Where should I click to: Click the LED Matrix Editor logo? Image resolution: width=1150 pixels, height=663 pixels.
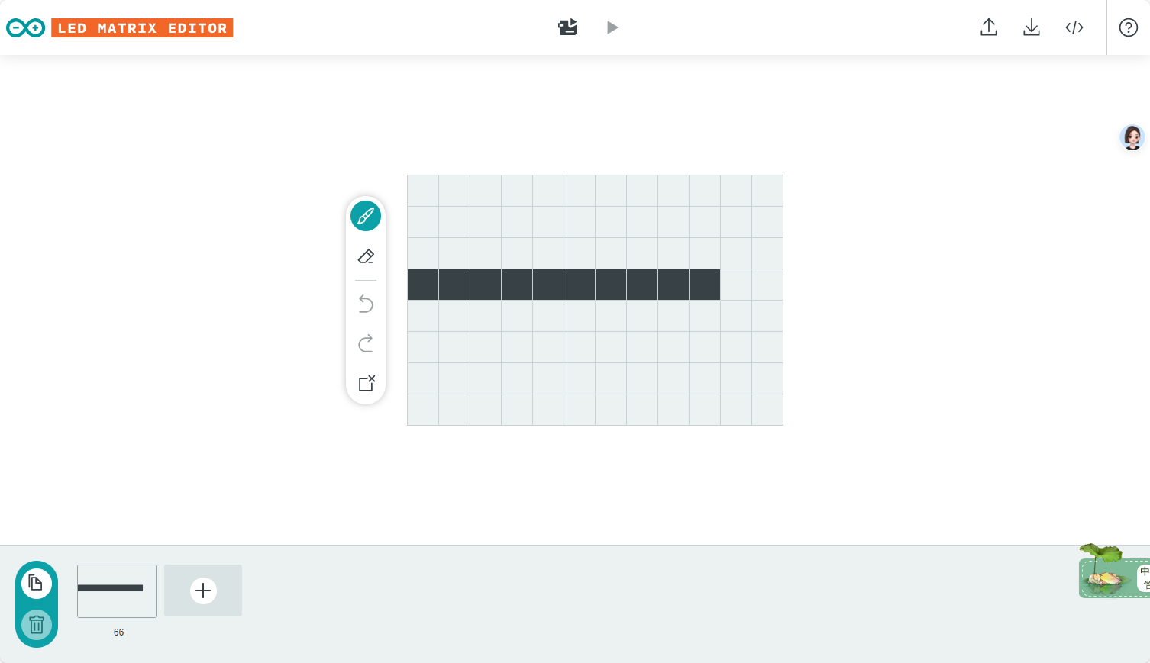pos(120,28)
